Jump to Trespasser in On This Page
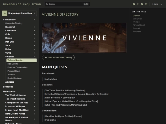This screenshot has height=124, width=166. pos(137,31)
